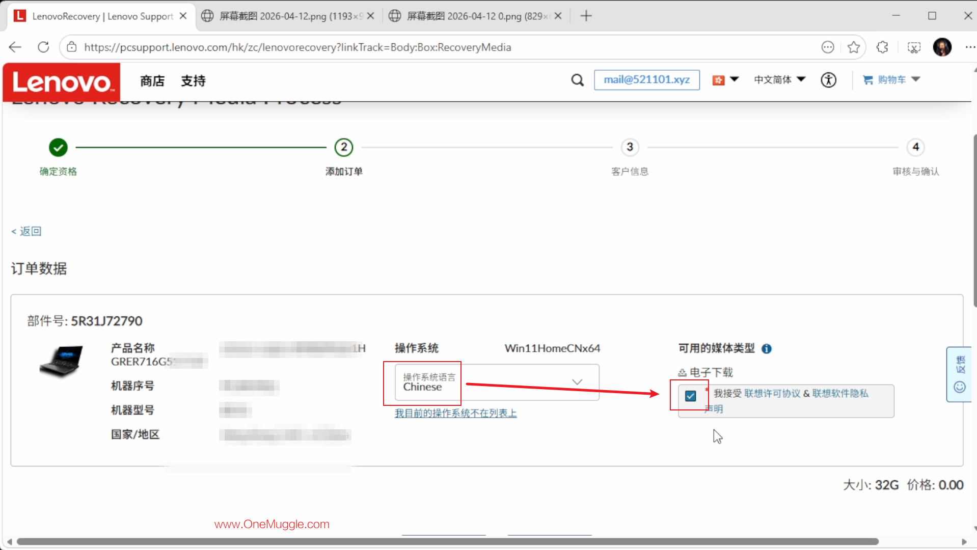Click step 4 审核与确认 indicator
This screenshot has height=550, width=977.
(916, 148)
